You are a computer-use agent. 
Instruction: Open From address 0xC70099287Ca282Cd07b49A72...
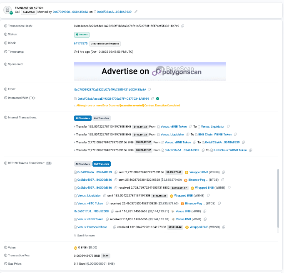pos(110,89)
